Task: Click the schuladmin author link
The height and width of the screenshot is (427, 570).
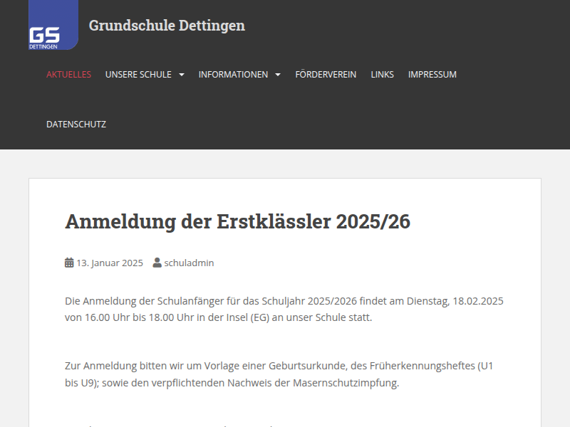Action: 189,262
